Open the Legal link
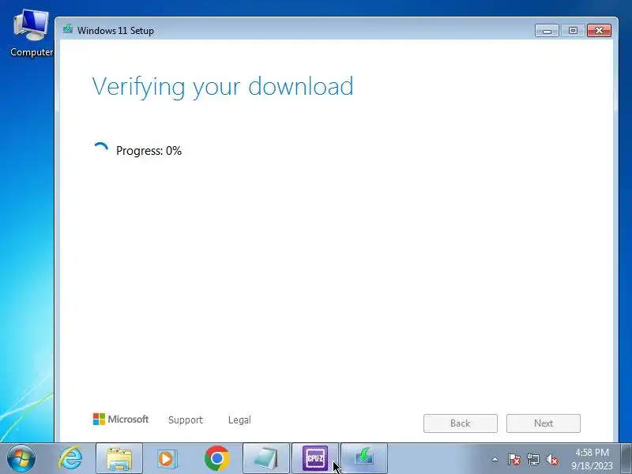 pyautogui.click(x=239, y=420)
